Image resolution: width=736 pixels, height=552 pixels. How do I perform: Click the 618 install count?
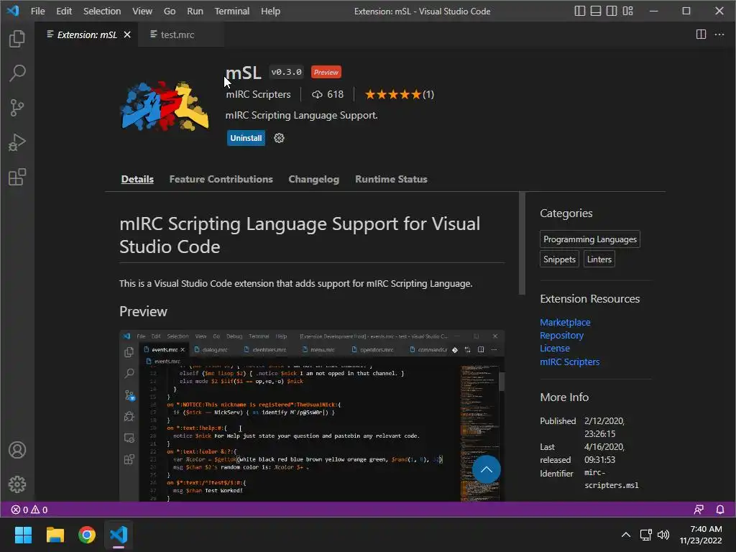coord(328,94)
